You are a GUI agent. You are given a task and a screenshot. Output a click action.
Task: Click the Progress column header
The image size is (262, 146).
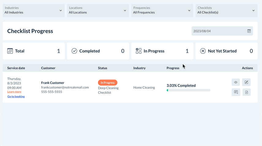coord(173,68)
